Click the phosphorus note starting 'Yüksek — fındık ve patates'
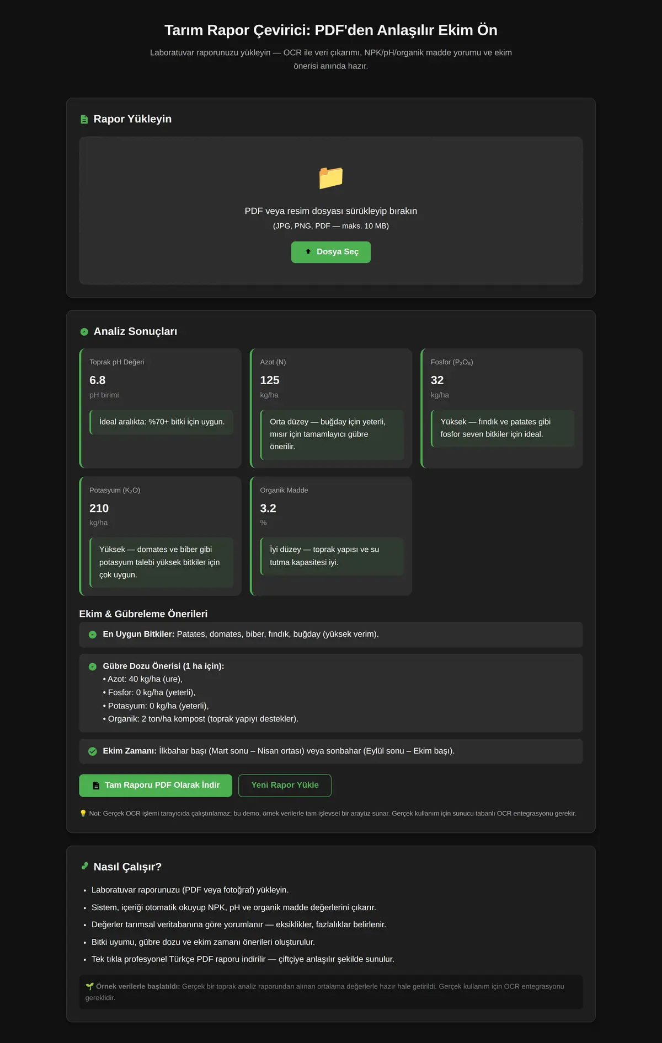This screenshot has width=662, height=1043. pos(503,428)
